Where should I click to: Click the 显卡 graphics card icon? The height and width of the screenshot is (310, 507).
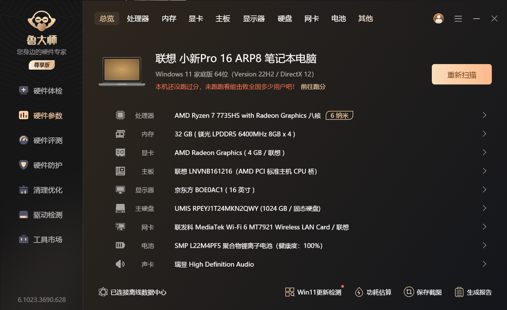pos(120,152)
